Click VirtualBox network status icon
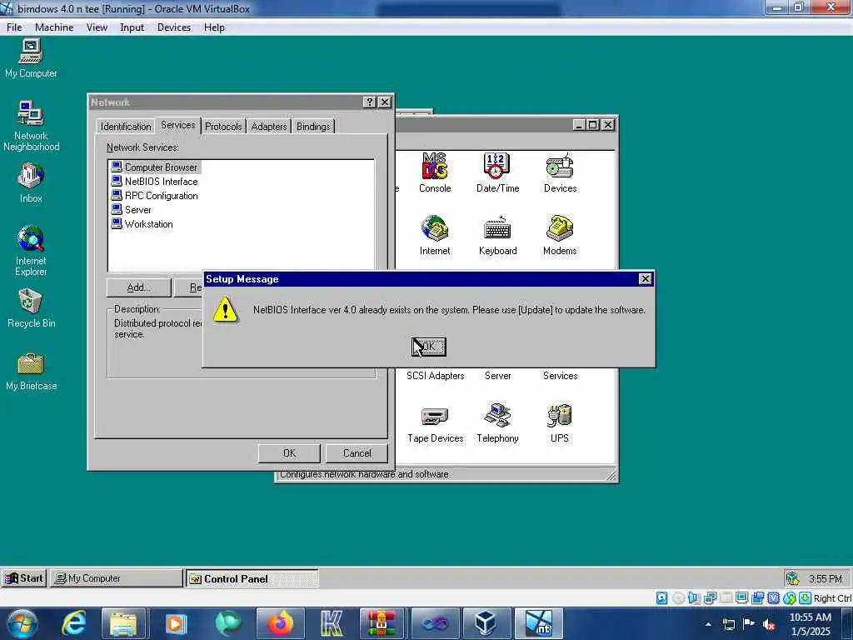853x640 pixels. pyautogui.click(x=710, y=598)
